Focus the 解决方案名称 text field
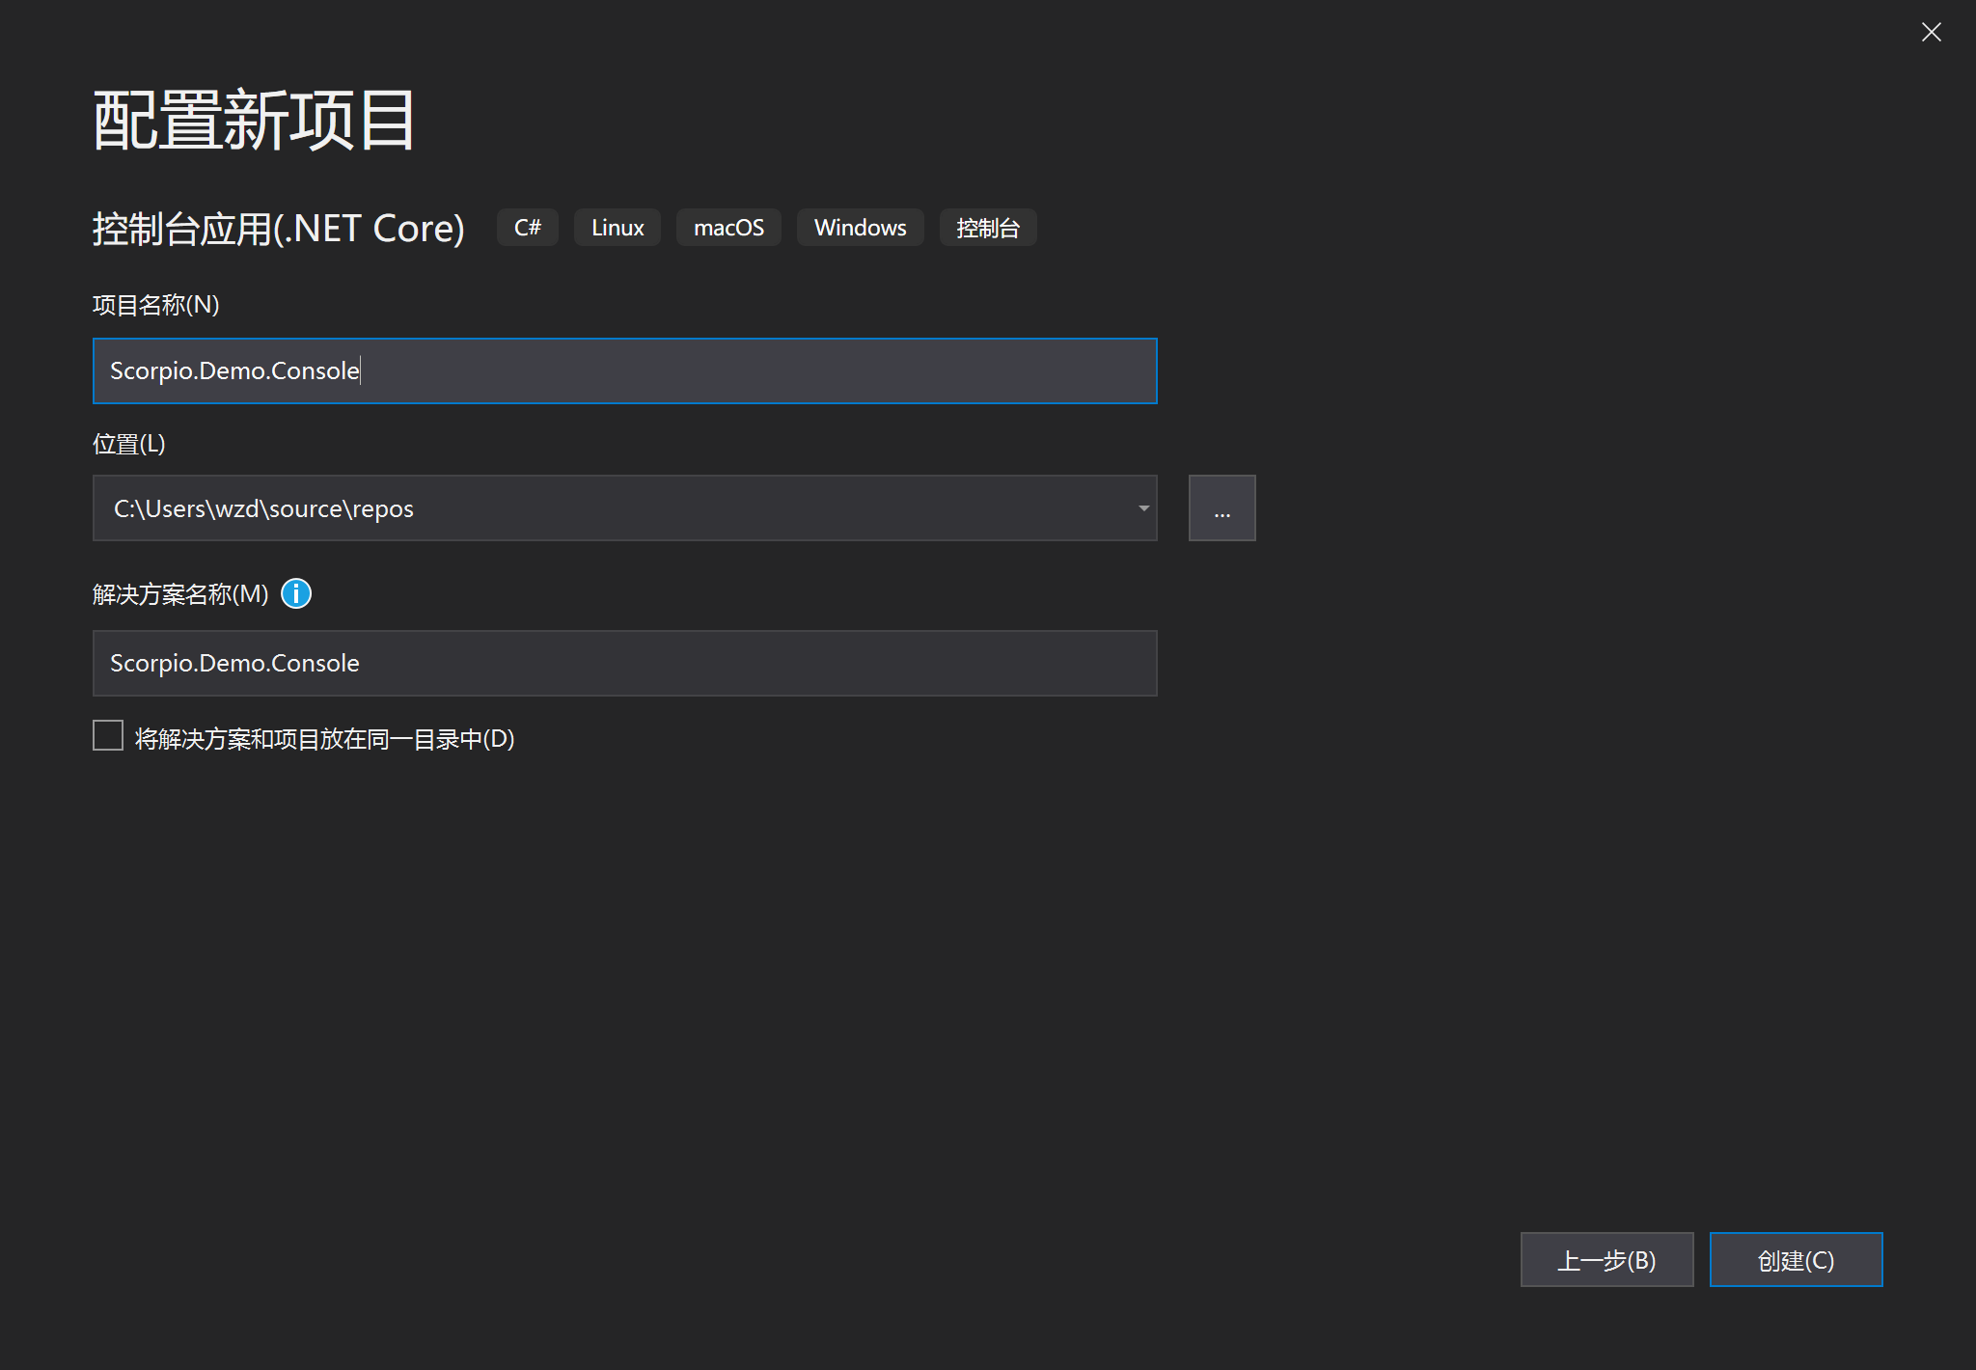This screenshot has height=1370, width=1976. (x=624, y=663)
